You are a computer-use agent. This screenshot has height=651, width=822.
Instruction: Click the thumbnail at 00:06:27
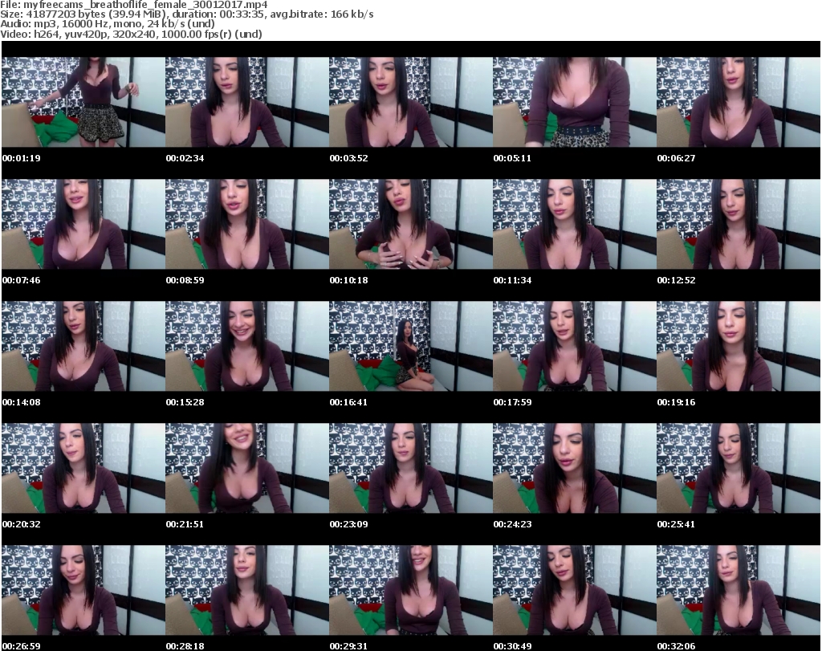coord(739,102)
